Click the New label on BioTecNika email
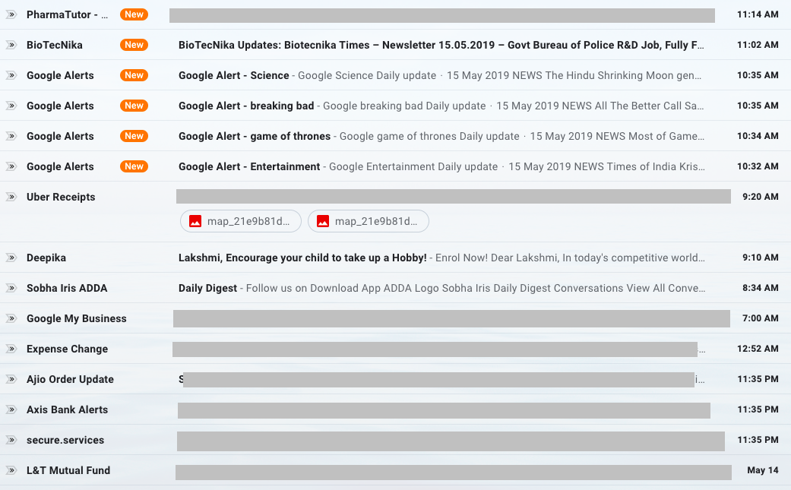This screenshot has height=490, width=791. (x=134, y=45)
